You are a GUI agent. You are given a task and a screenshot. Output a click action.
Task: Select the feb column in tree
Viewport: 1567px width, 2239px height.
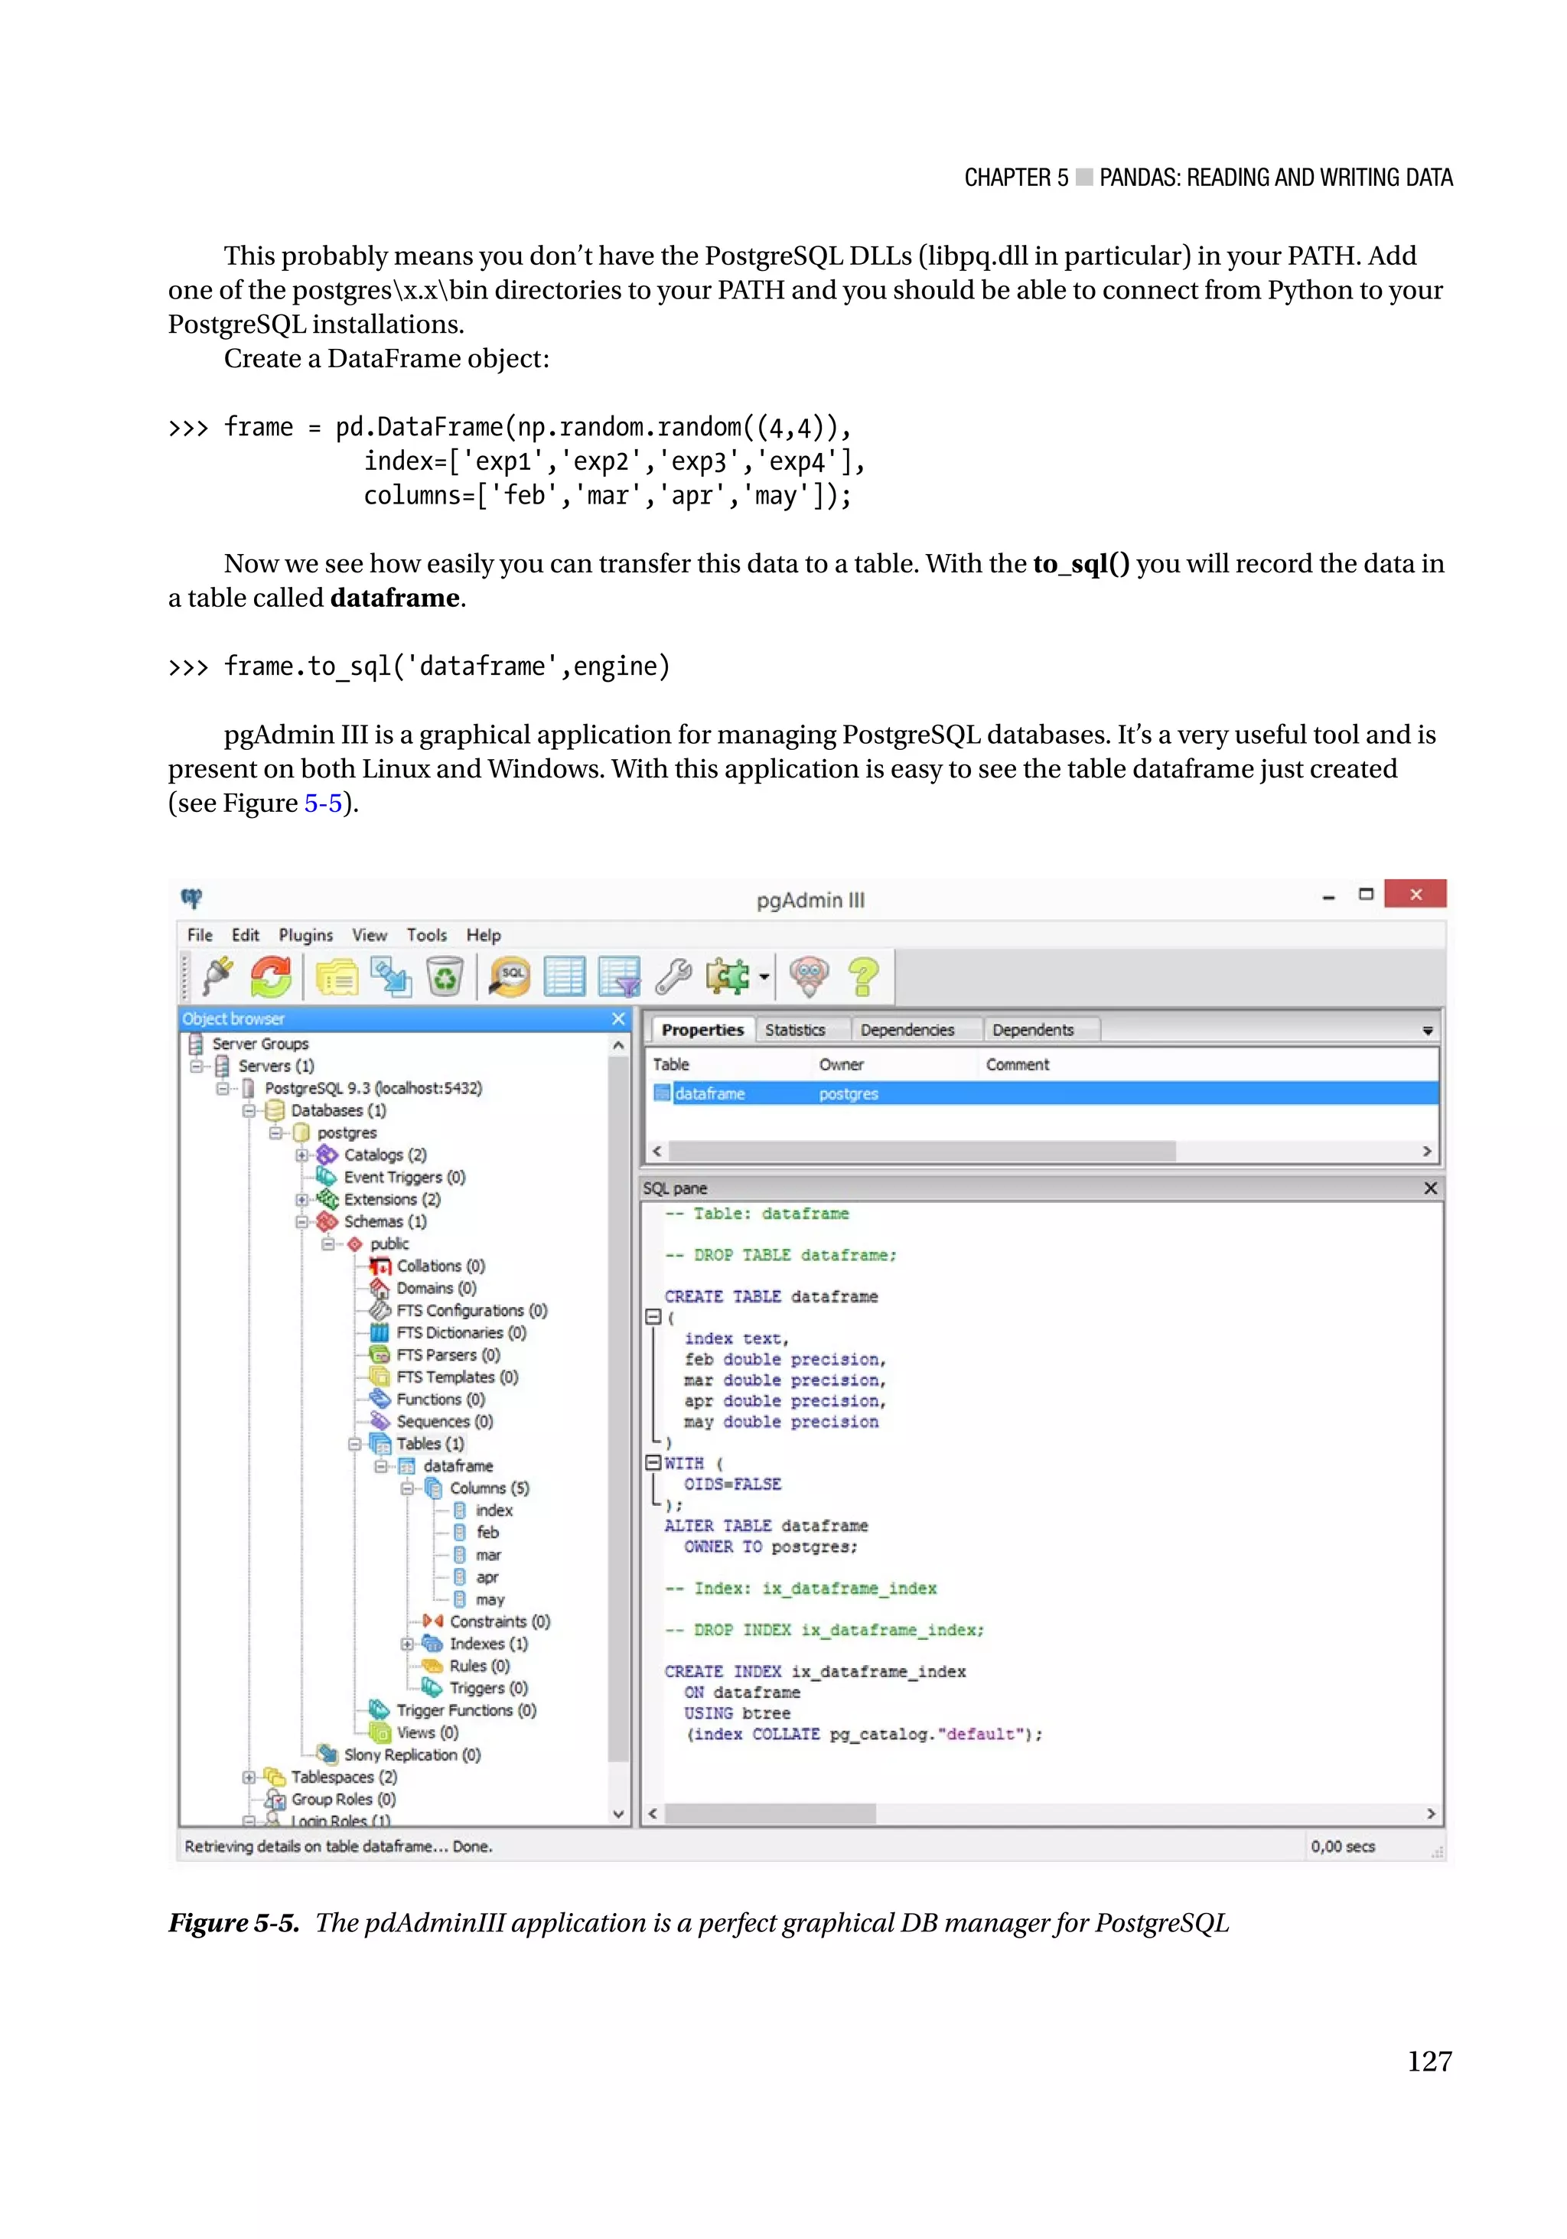(x=487, y=1533)
